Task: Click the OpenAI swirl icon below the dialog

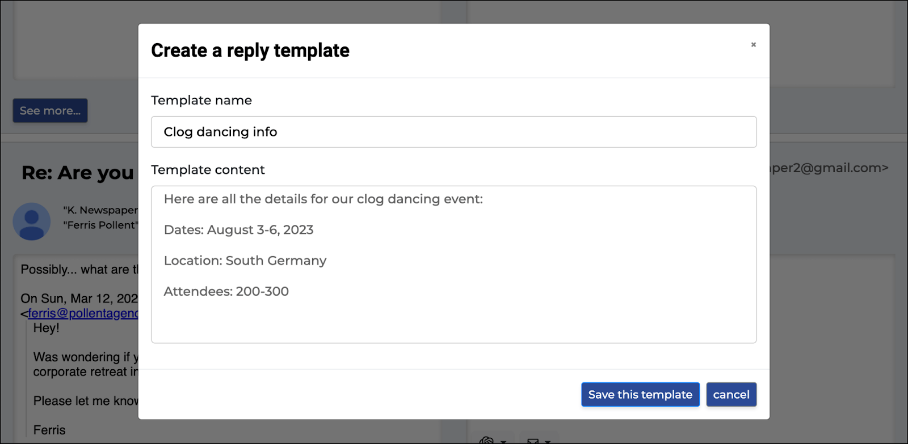Action: point(486,441)
